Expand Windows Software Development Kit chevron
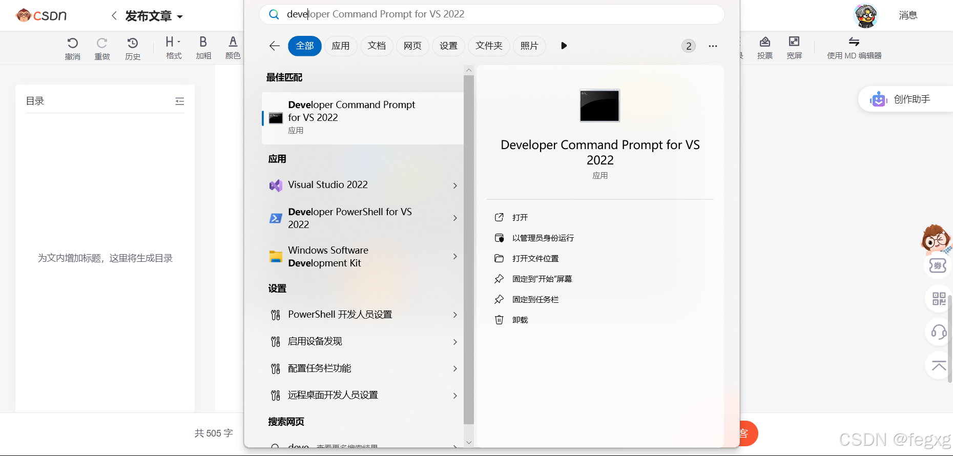This screenshot has height=456, width=953. click(x=455, y=256)
